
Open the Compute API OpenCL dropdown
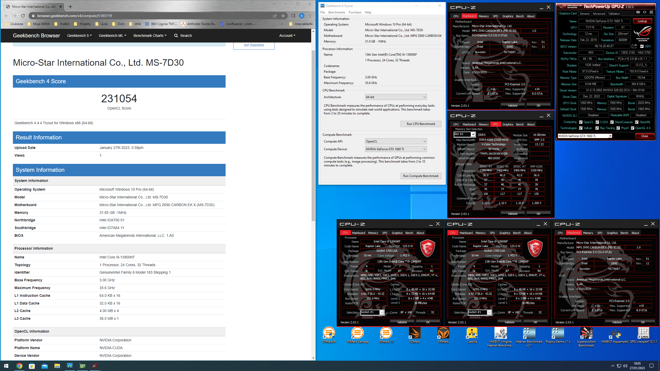[x=396, y=141]
